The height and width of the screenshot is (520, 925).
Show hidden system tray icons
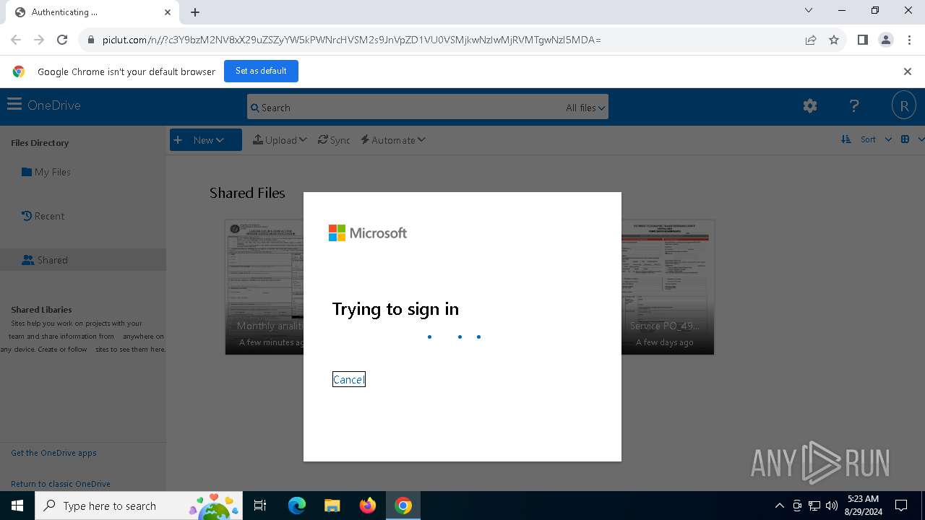point(779,506)
